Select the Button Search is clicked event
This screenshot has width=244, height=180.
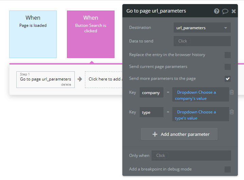pyautogui.click(x=91, y=34)
